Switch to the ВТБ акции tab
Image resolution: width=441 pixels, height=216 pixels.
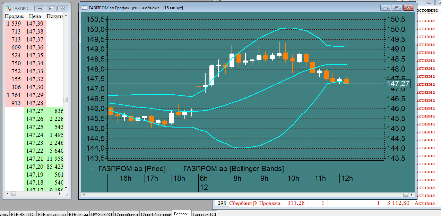78,214
